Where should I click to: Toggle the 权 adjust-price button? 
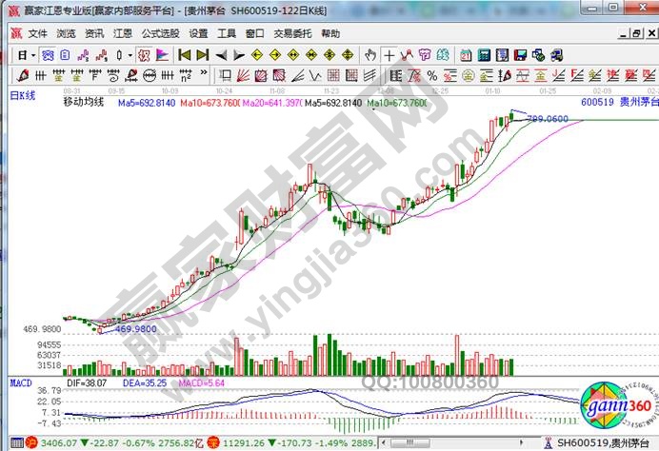pos(144,54)
